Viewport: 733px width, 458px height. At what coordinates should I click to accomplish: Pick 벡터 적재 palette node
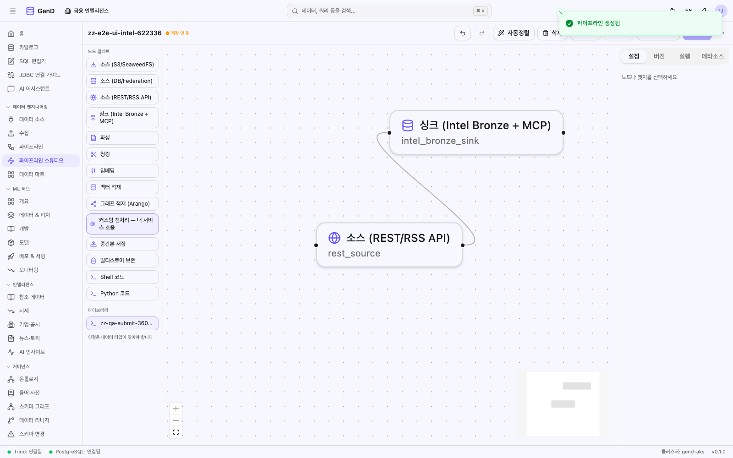pyautogui.click(x=122, y=187)
